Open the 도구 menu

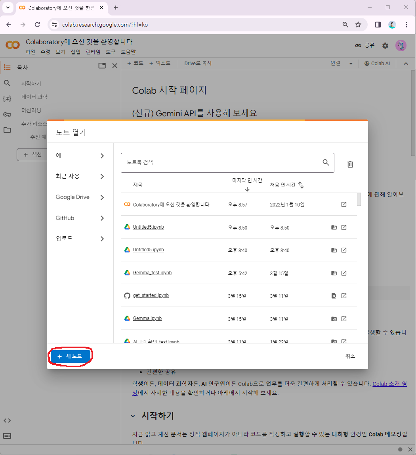pos(111,52)
